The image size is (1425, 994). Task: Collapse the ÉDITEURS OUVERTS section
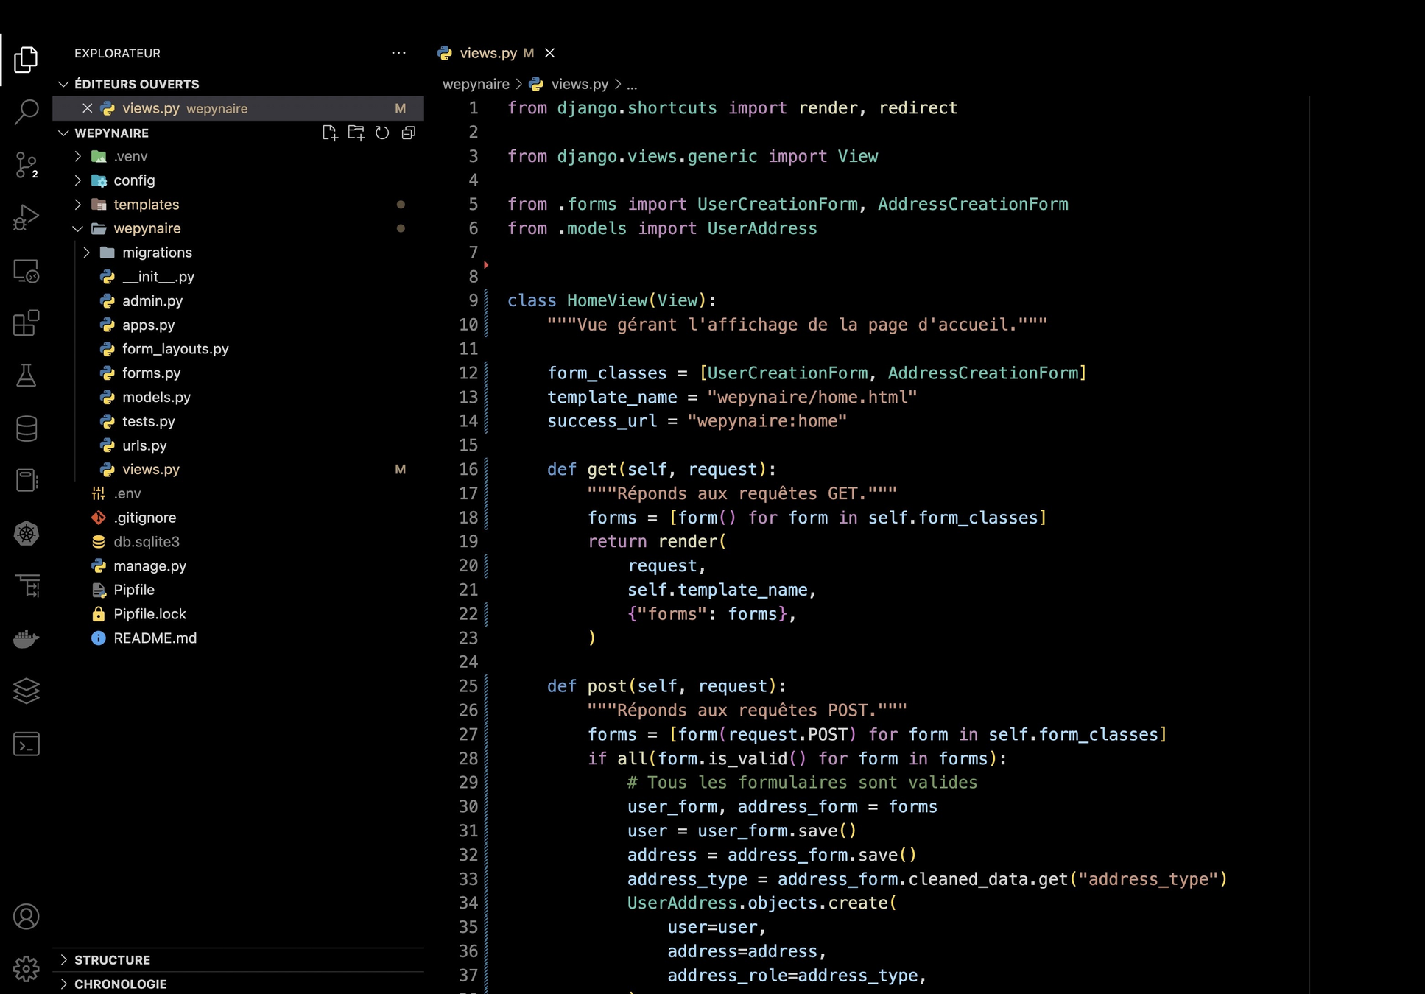[136, 85]
